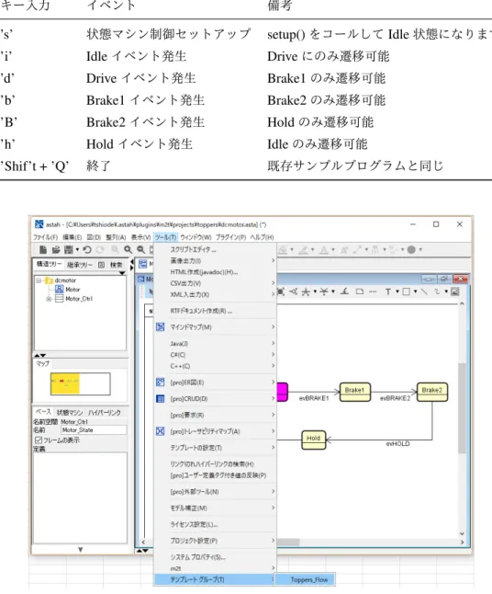Select the straight line tool in diagram toolbar
Screen dimensions: 492x594
[424, 291]
